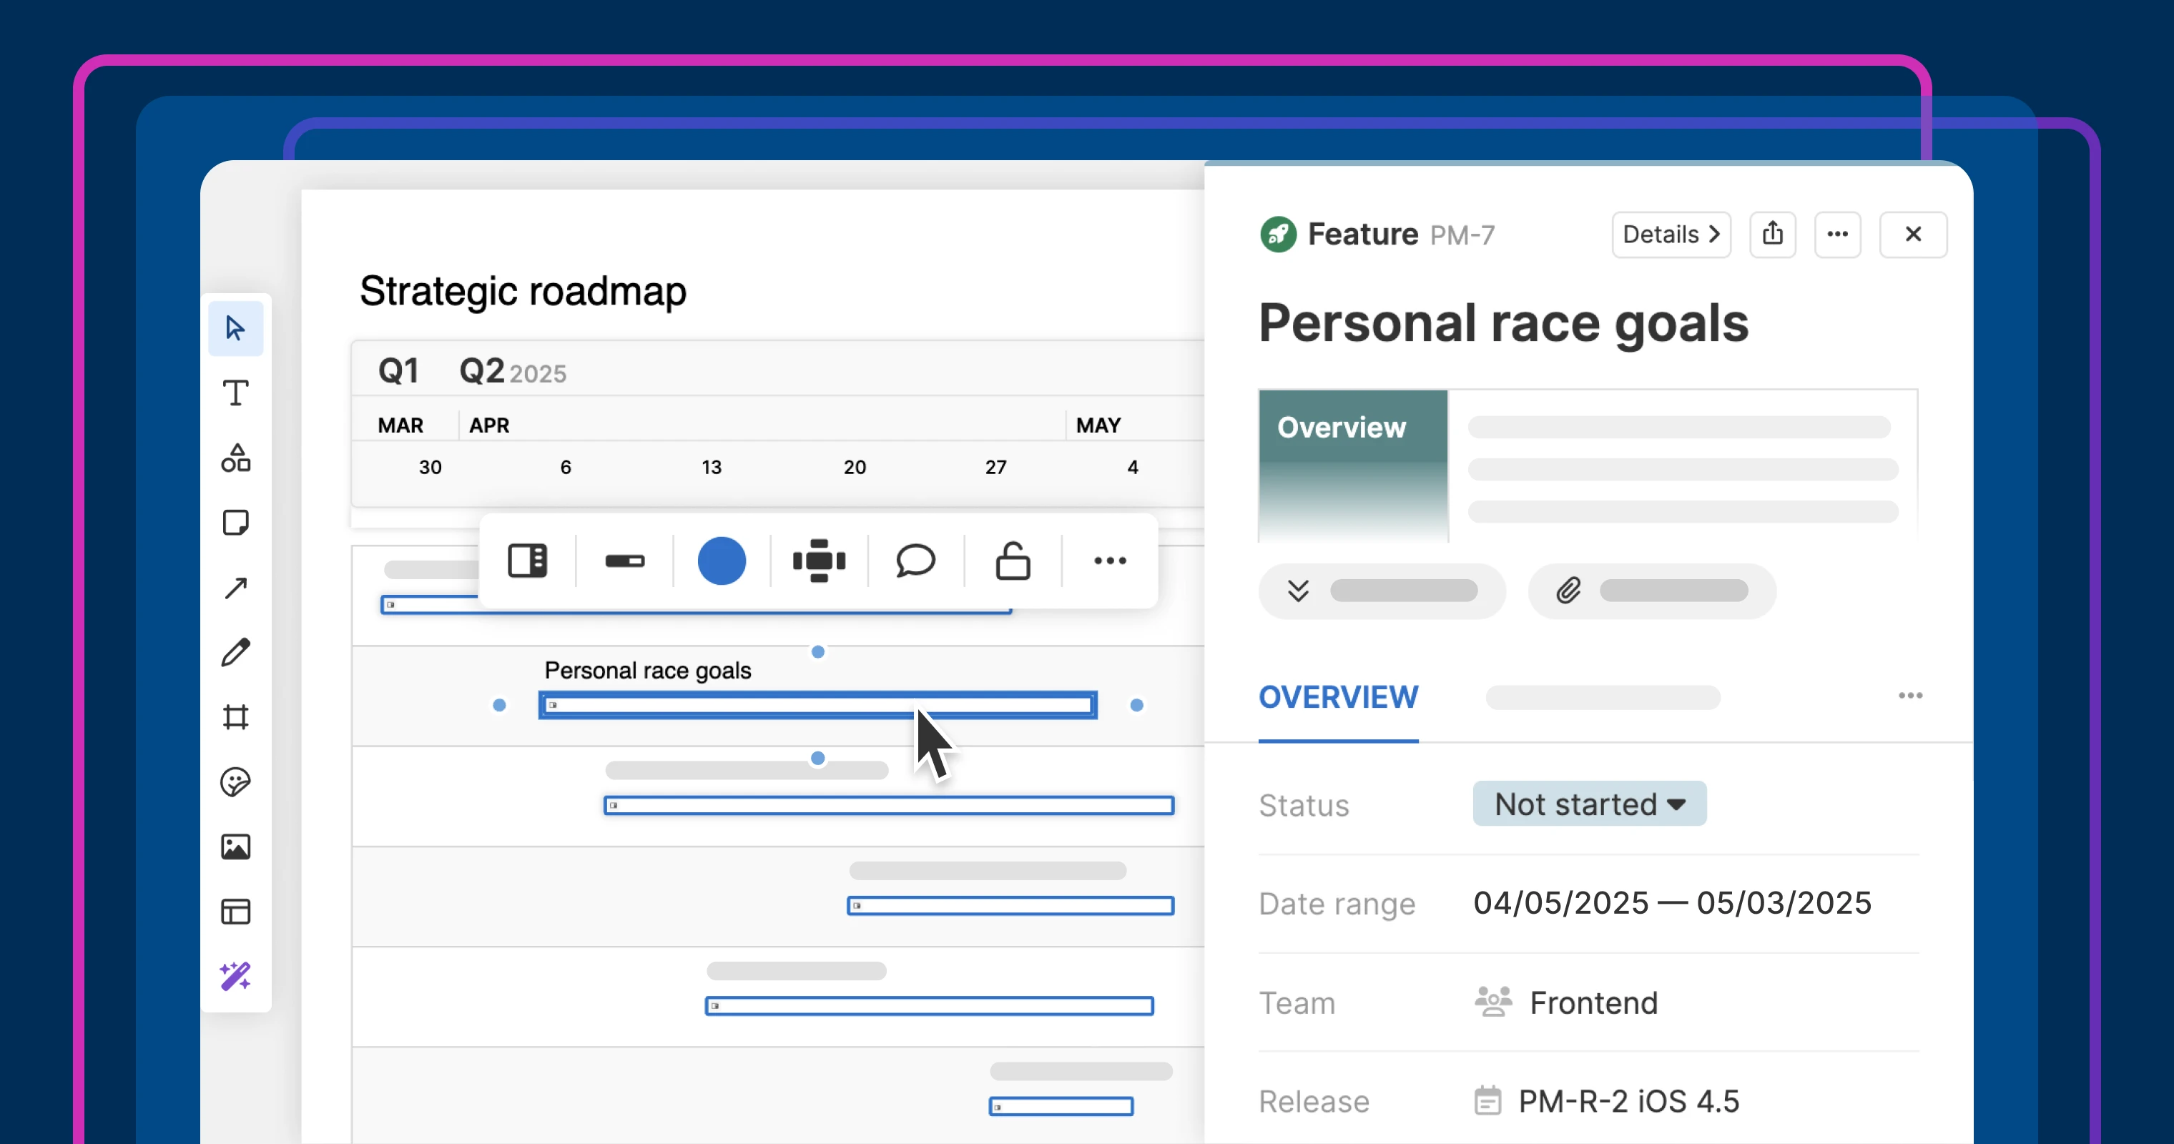Click the magic wand AI tool
Screen dimensions: 2174x1144
tap(235, 976)
